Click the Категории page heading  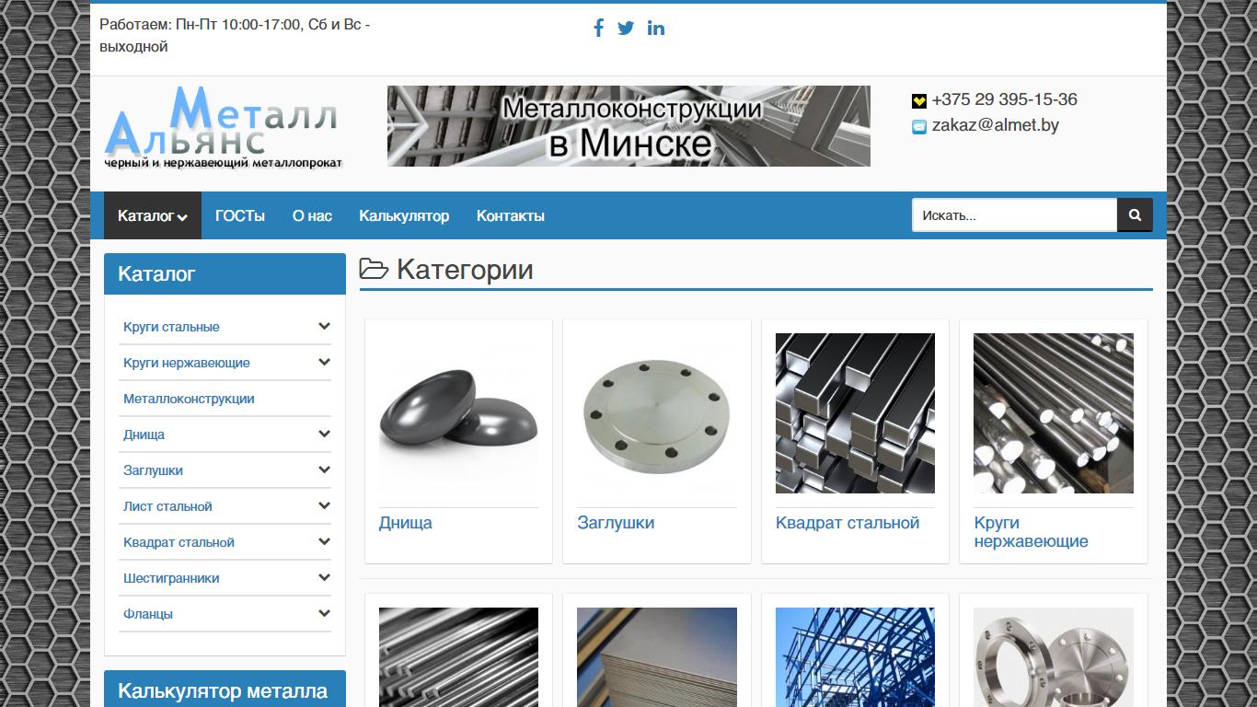pos(465,270)
